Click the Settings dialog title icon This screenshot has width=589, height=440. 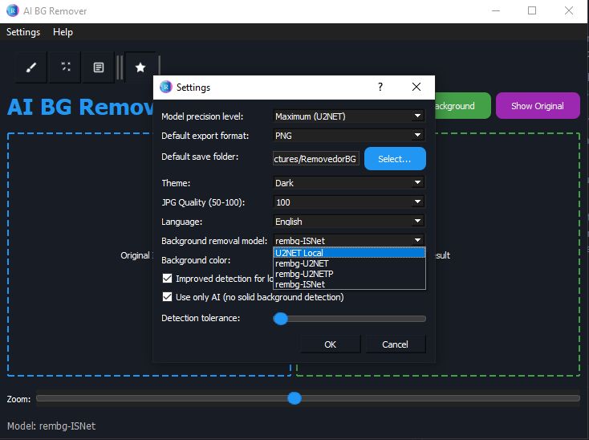[166, 87]
